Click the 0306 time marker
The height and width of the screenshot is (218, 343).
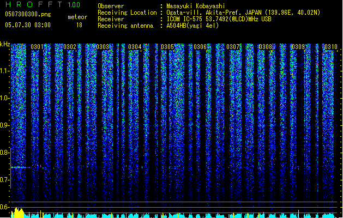coord(200,47)
